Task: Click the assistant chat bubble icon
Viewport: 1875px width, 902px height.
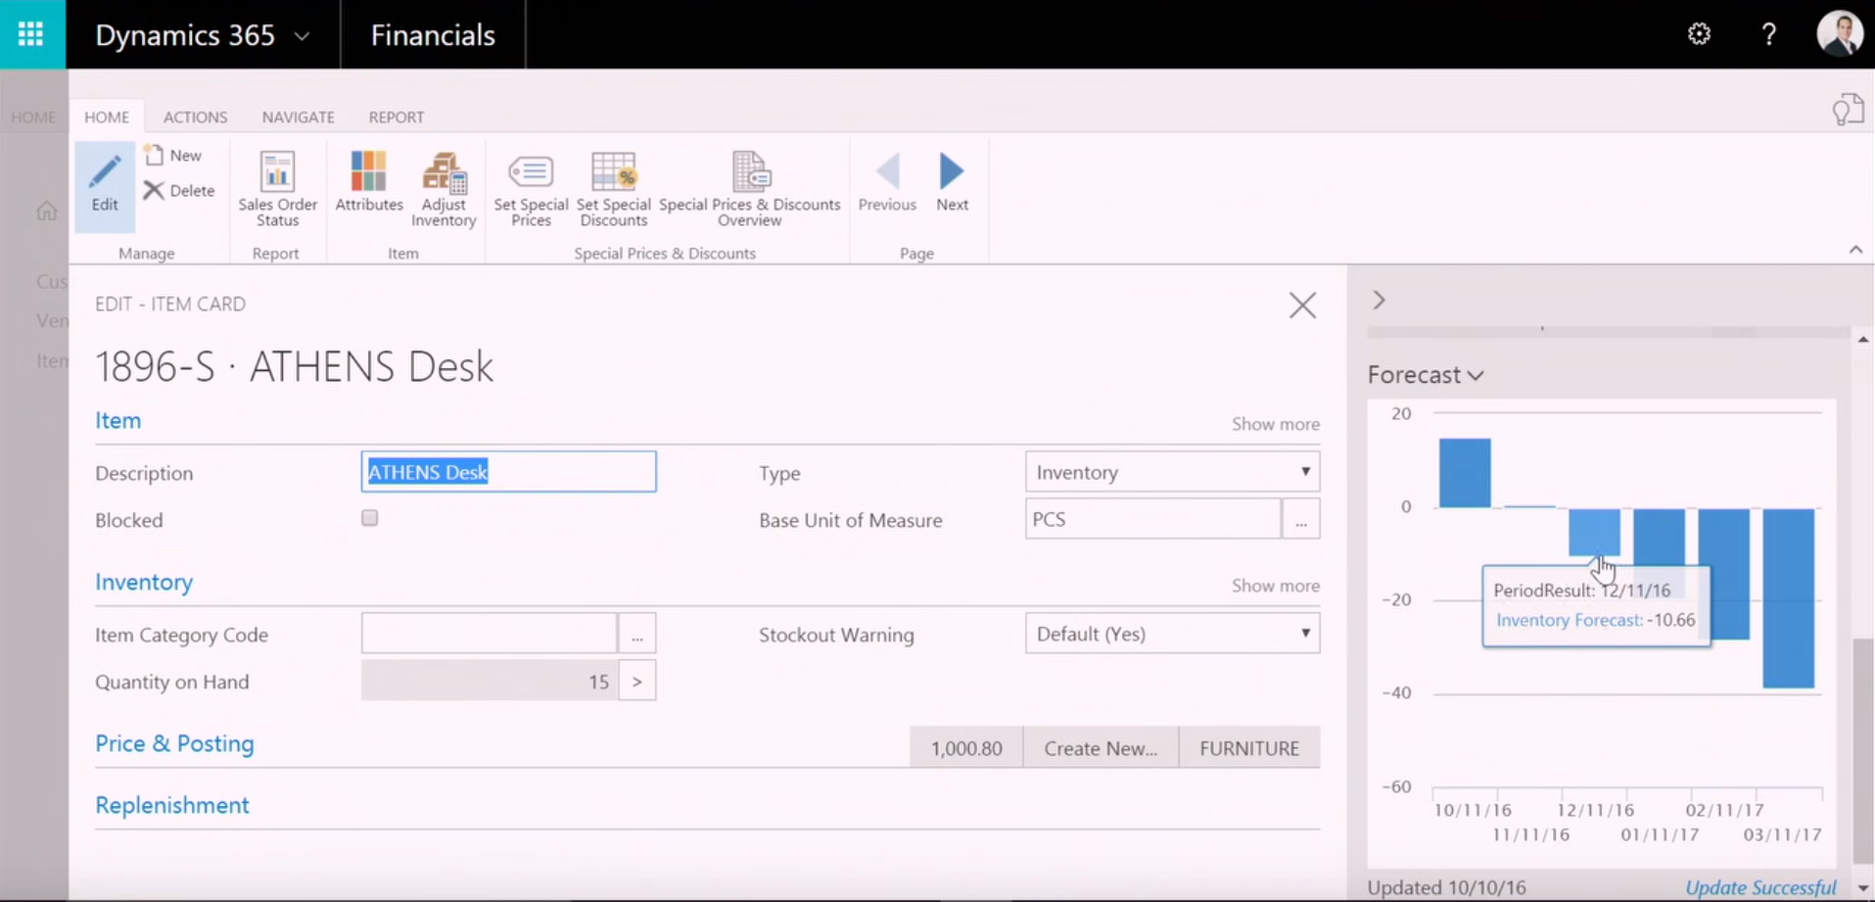Action: point(1848,110)
